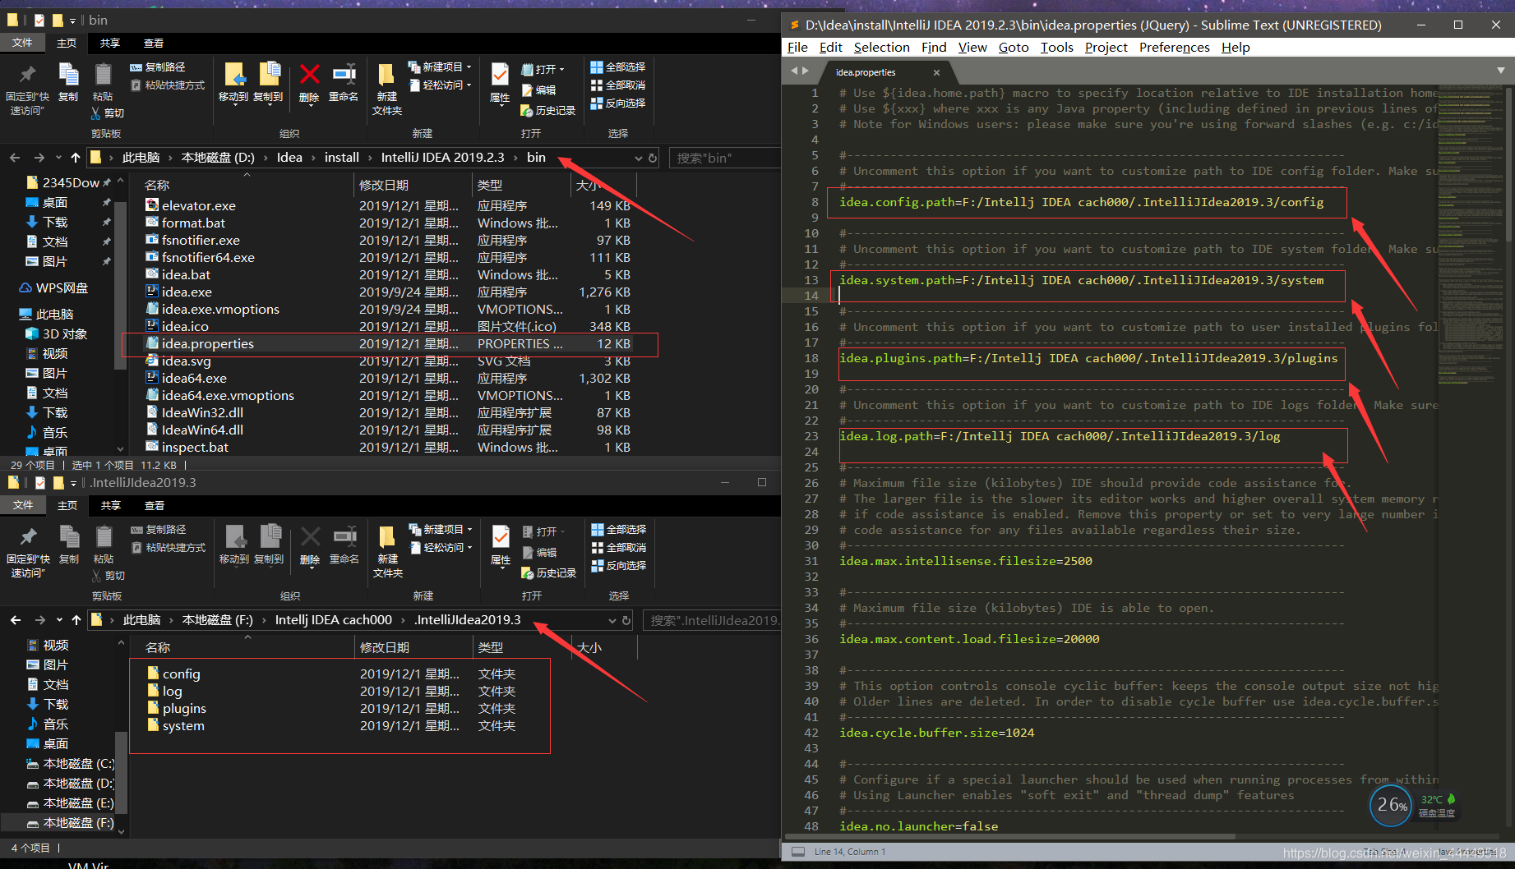The height and width of the screenshot is (869, 1515).
Task: Open Selection menu in Sublime Text
Action: (x=881, y=48)
